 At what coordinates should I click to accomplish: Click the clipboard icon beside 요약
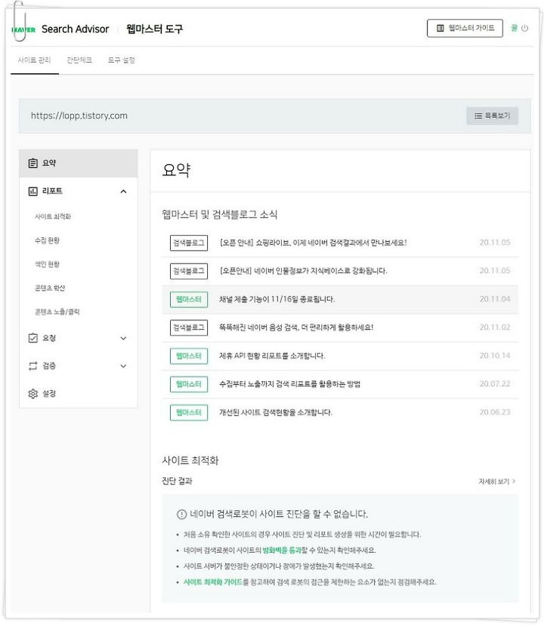pyautogui.click(x=32, y=163)
